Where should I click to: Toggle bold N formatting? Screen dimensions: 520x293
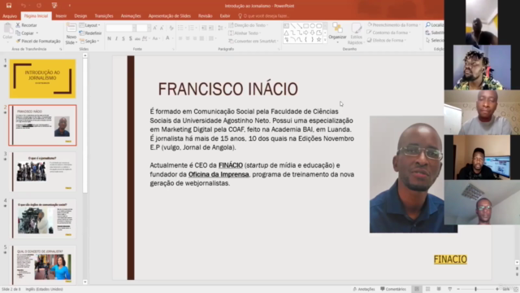pos(109,38)
